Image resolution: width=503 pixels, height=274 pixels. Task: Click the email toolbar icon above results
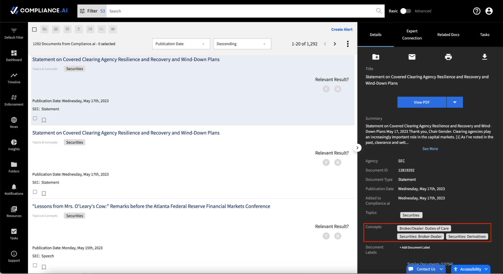[x=56, y=29]
